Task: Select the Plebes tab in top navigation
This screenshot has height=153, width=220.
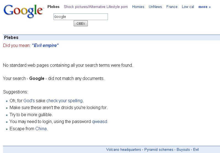Action: click(53, 7)
